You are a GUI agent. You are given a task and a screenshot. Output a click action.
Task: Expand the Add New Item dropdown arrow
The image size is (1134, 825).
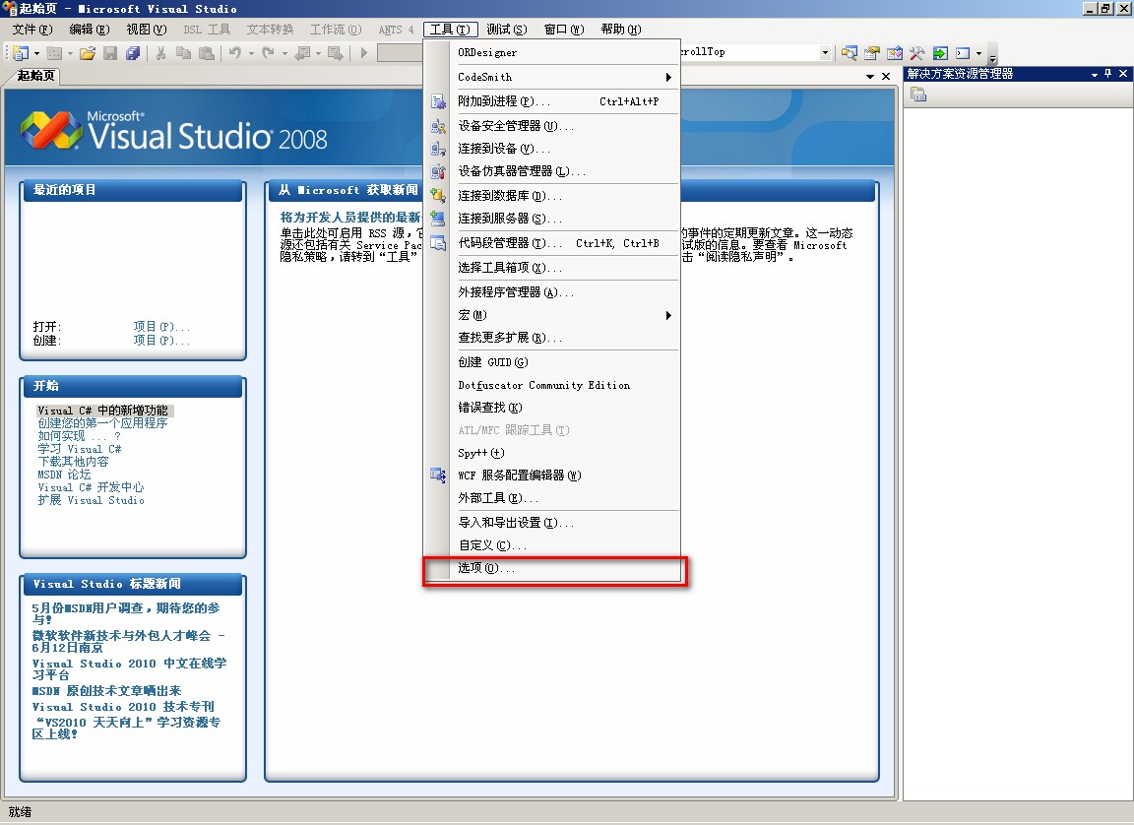tap(70, 53)
